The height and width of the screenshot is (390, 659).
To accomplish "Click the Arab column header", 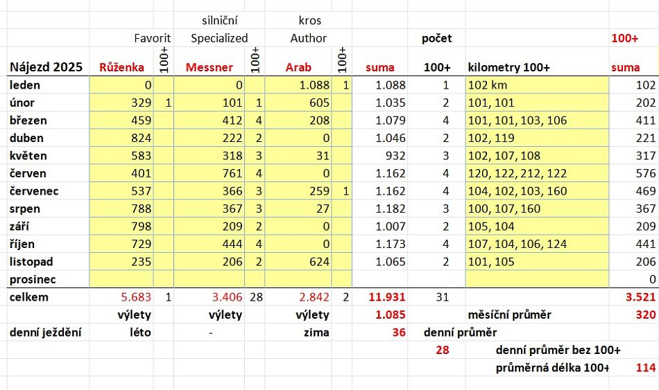I will point(298,67).
